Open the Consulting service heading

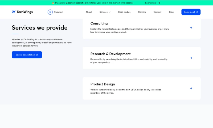click(99, 23)
